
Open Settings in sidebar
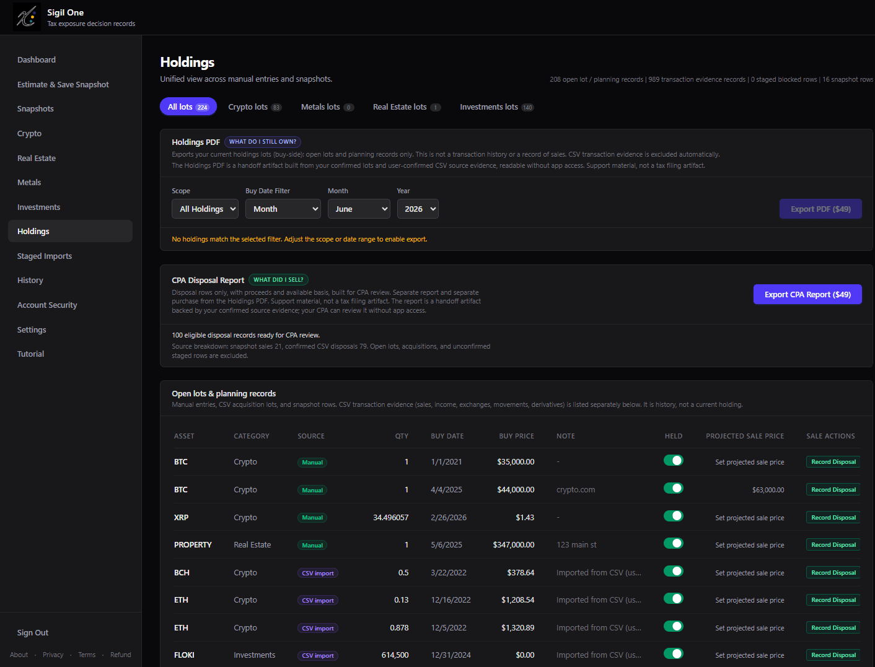pyautogui.click(x=32, y=329)
